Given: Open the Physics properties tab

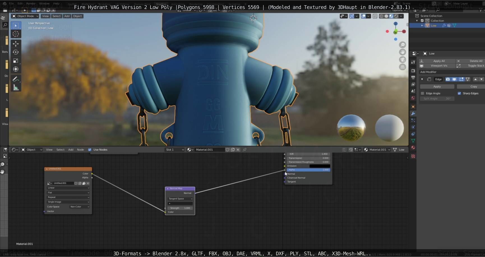Looking at the screenshot, I should tap(413, 127).
